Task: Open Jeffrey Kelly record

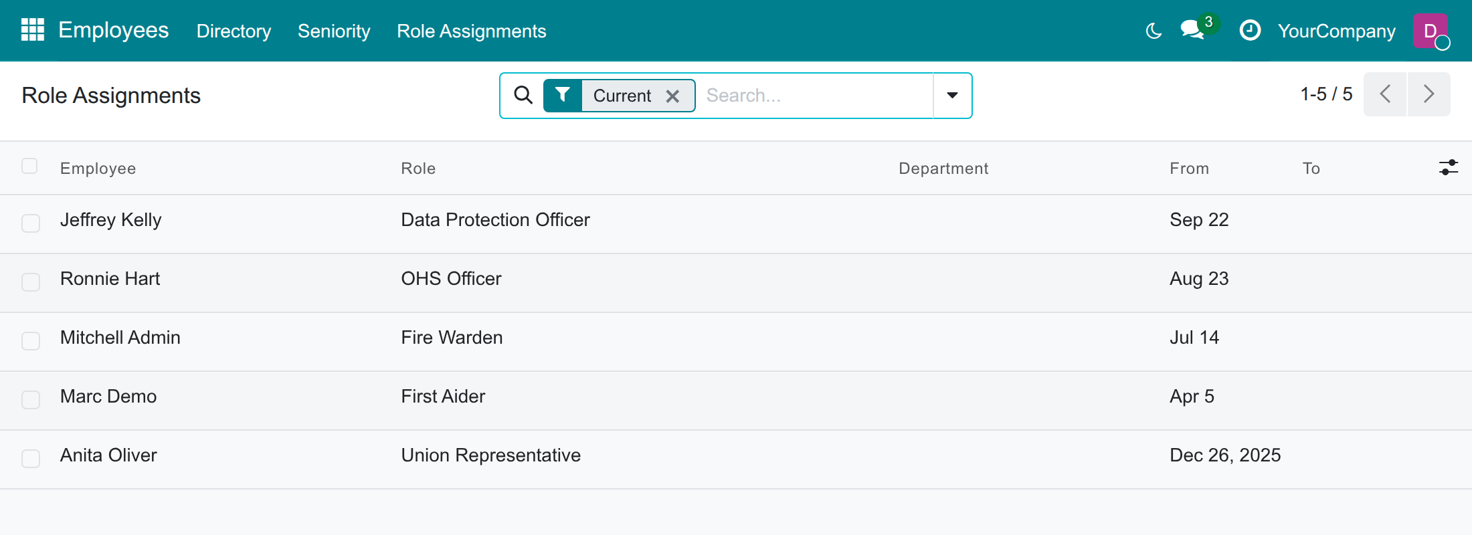Action: point(110,220)
